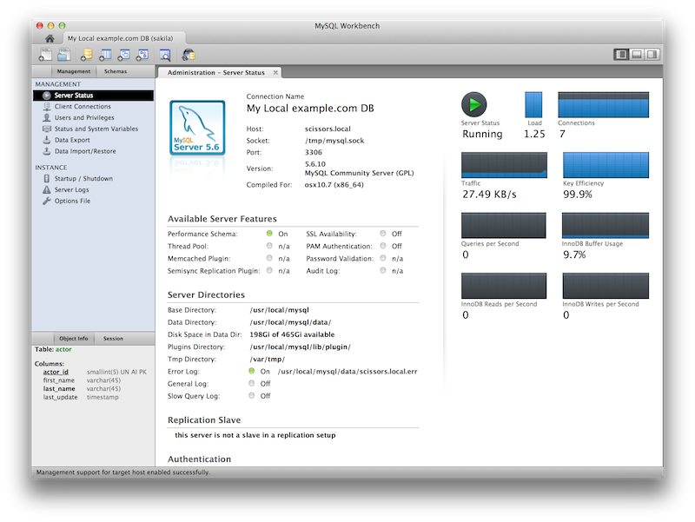Screen dimensions: 695x522
Task: Open Client Connections in sidebar
Action: coord(83,107)
